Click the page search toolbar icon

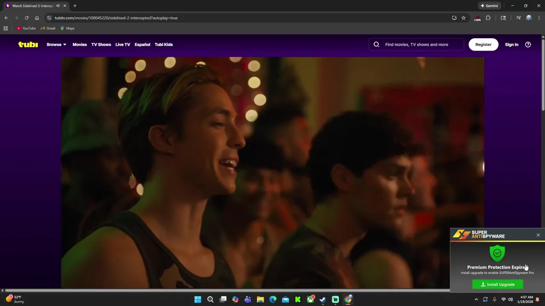tap(503, 18)
